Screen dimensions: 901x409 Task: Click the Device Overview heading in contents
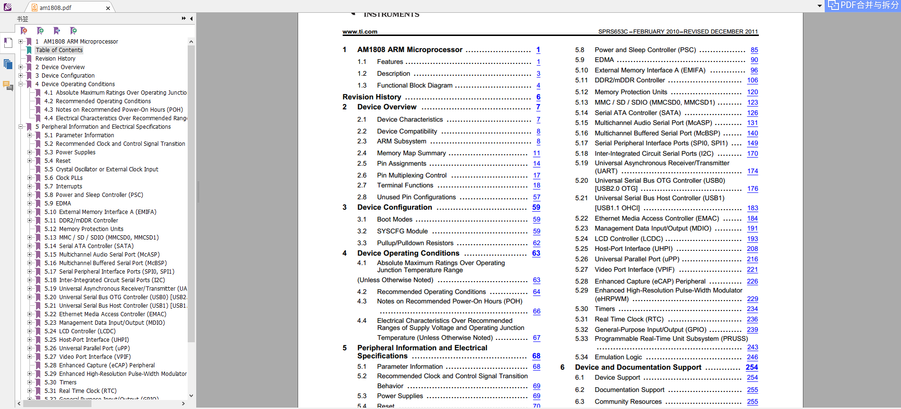387,107
